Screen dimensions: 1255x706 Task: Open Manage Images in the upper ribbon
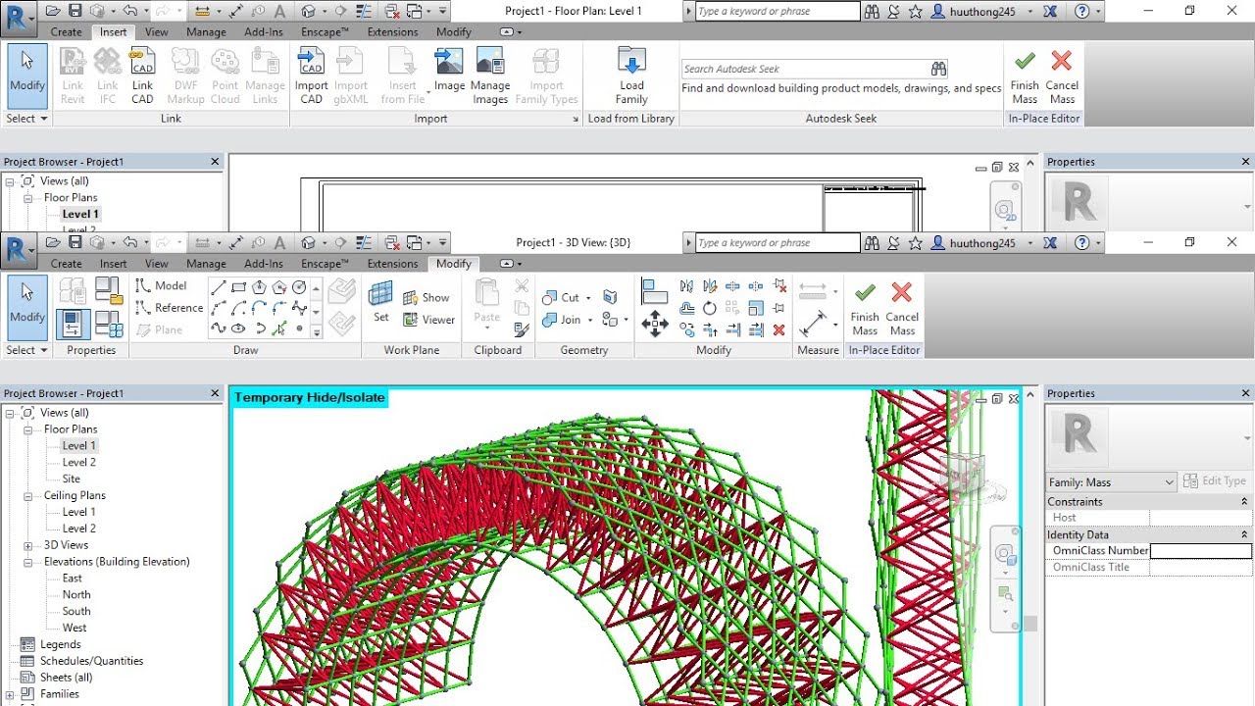pos(490,76)
